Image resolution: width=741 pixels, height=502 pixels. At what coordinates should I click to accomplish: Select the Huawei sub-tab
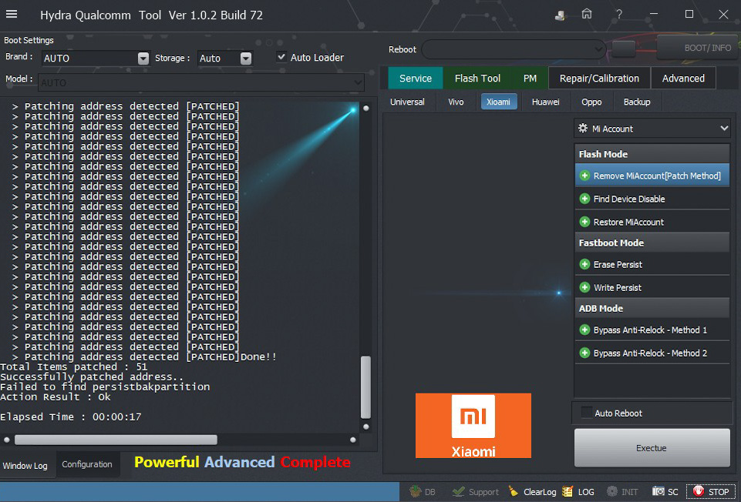click(545, 102)
